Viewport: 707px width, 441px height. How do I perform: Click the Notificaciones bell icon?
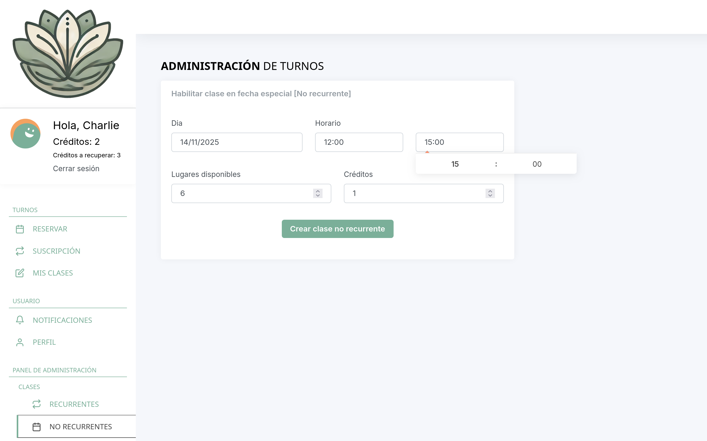click(x=20, y=320)
